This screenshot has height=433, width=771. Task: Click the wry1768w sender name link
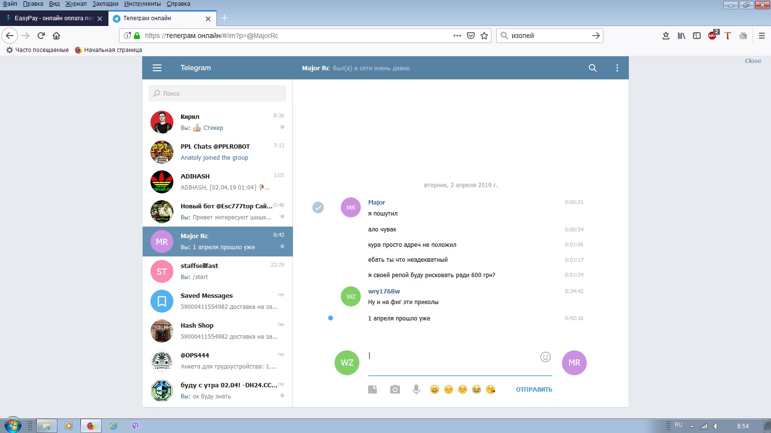coord(384,292)
